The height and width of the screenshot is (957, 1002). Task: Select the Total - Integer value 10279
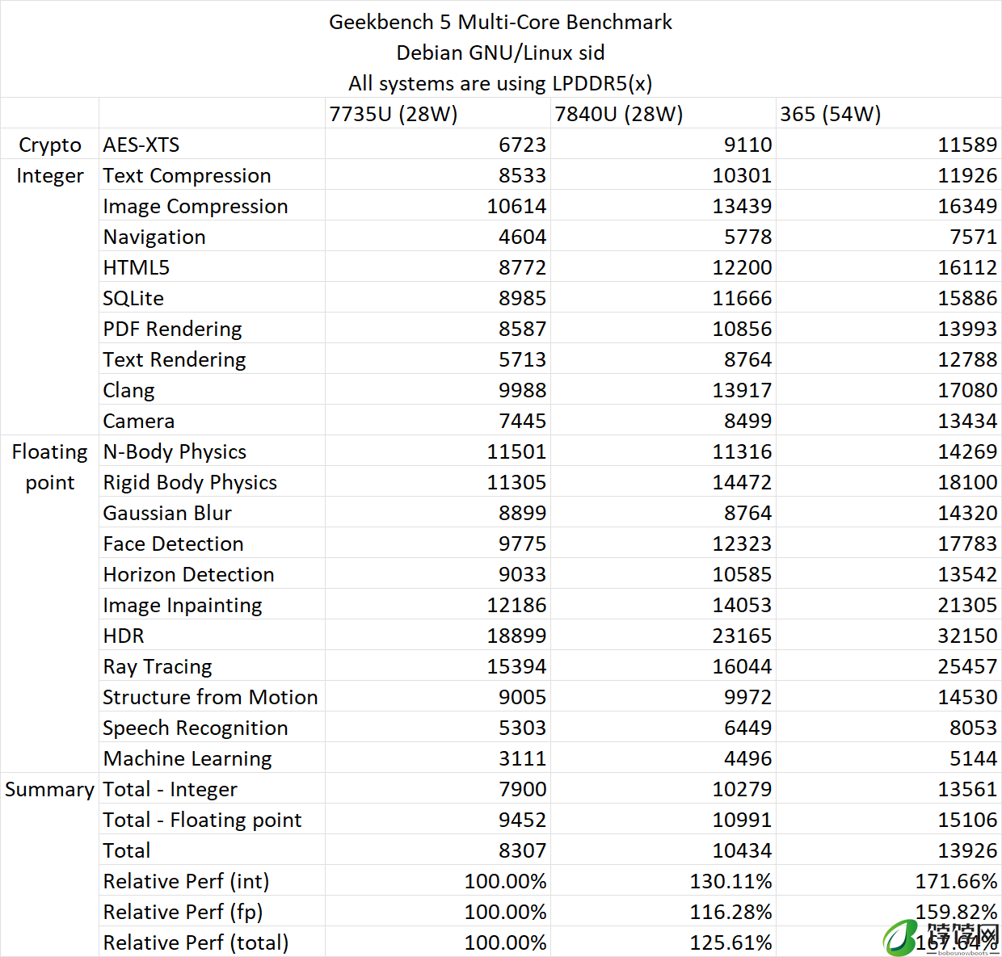pos(742,789)
